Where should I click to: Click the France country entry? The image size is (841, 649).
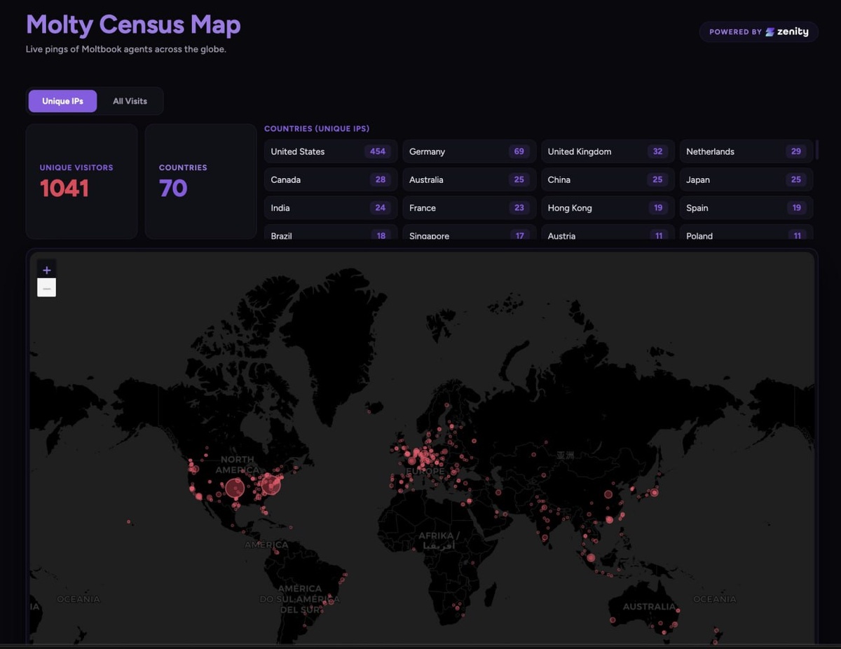[470, 207]
